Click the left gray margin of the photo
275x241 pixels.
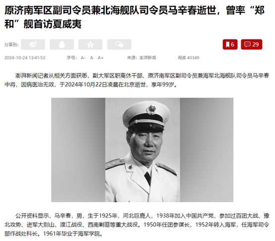[x=78, y=150]
